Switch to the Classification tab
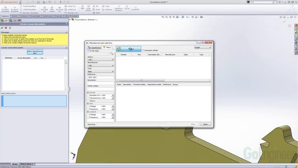Screen dimensions: 298x168 coord(95,48)
